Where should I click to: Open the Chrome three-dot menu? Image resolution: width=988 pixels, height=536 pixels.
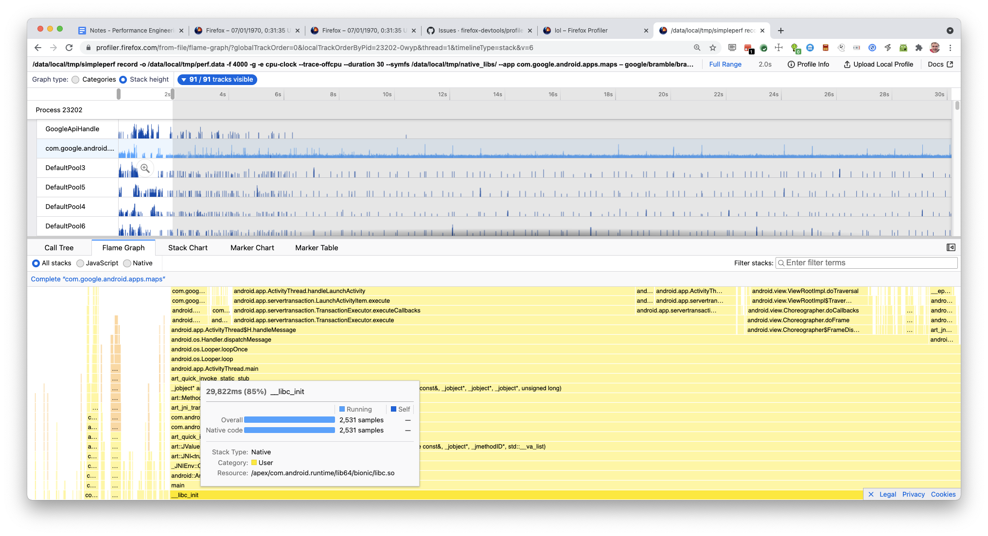click(x=950, y=48)
